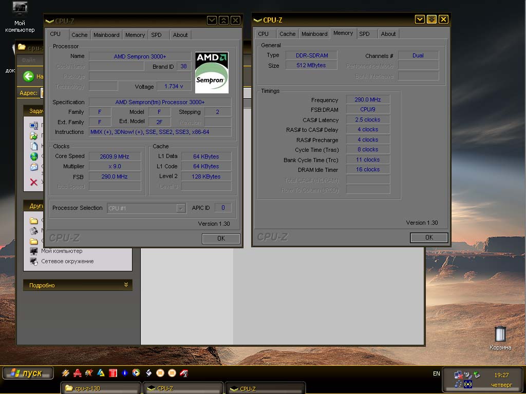The image size is (526, 394).
Task: Click OK in the left CPU-Z window
Action: tap(221, 239)
